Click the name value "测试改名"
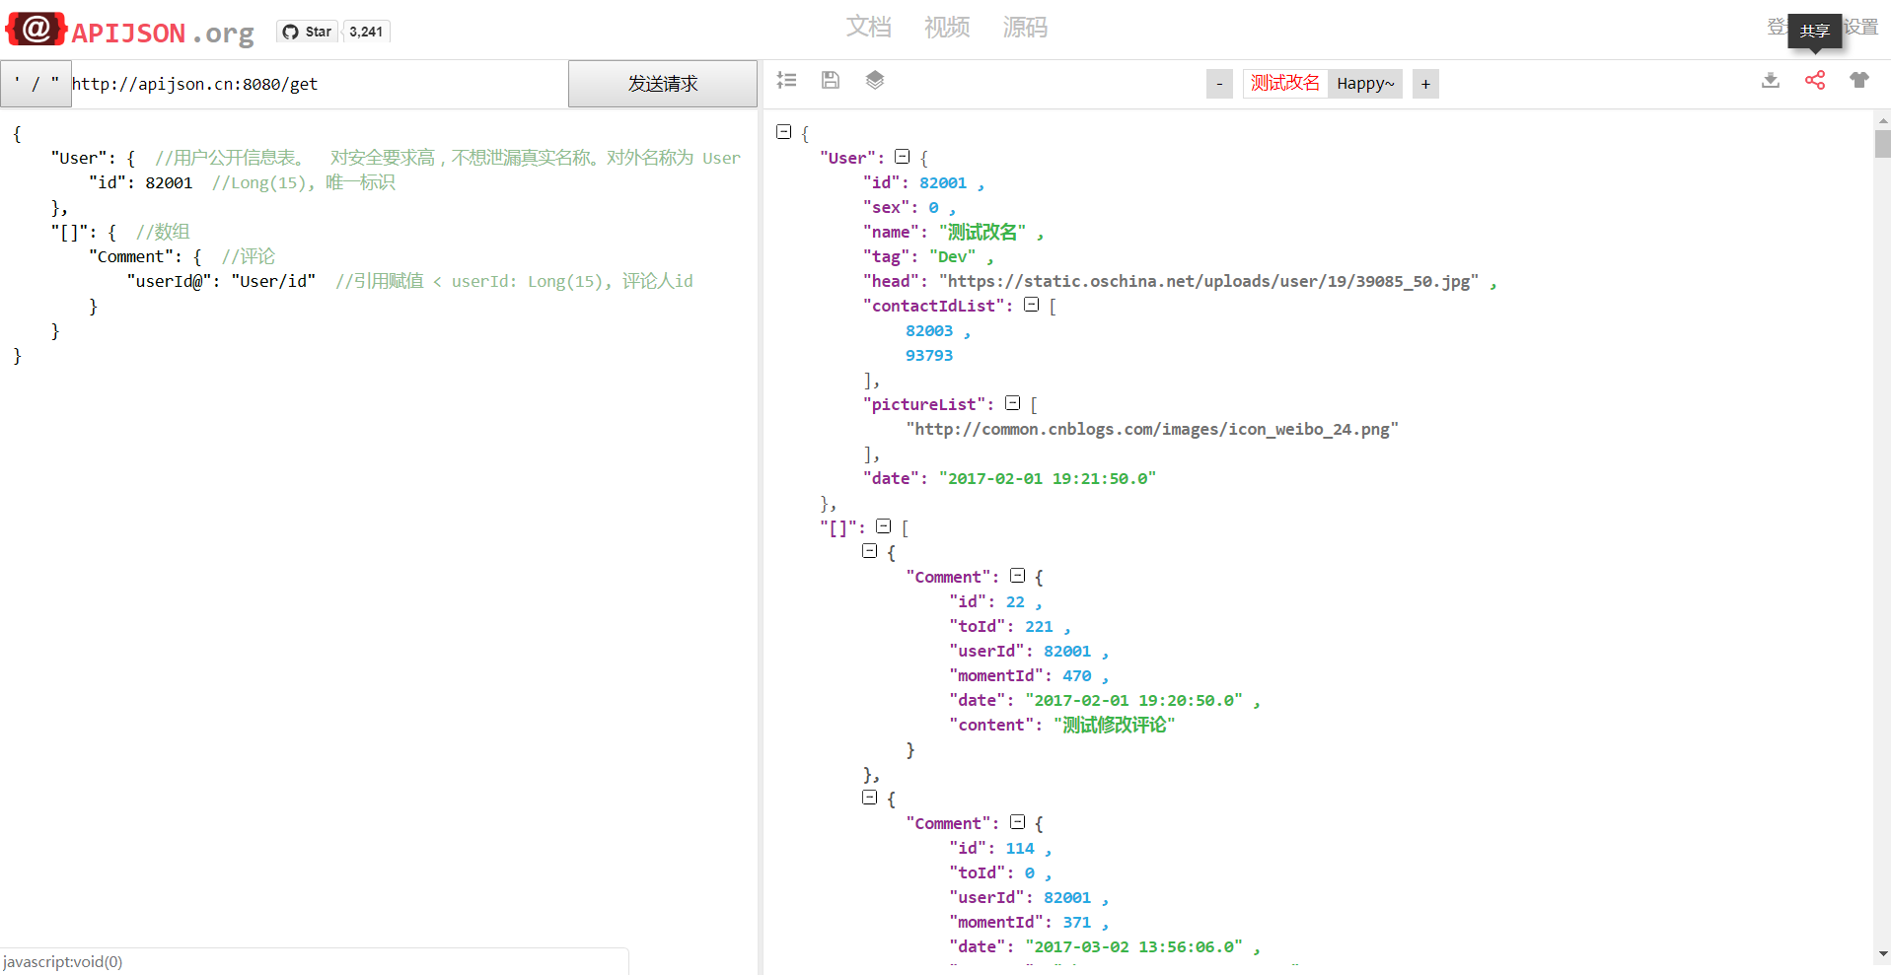 [982, 233]
